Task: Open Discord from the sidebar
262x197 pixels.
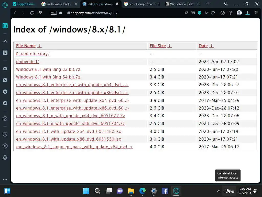Action: point(5,68)
